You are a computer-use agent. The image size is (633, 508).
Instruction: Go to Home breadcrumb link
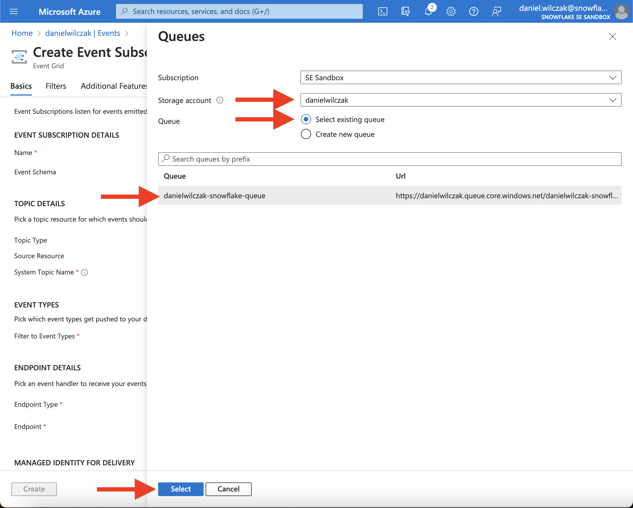point(22,33)
